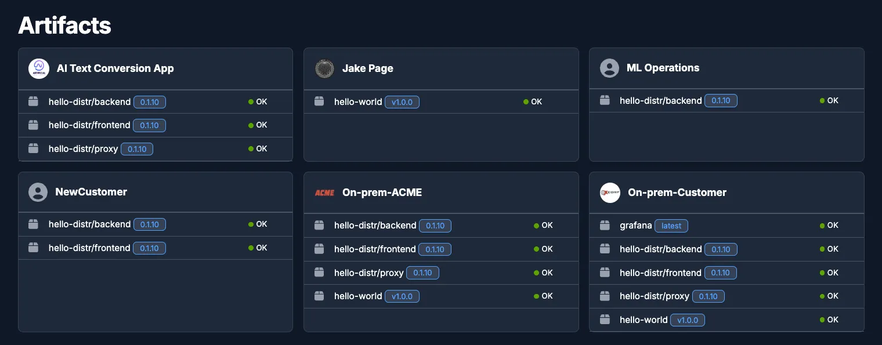Screen dimensions: 882x345
Task: Click the NewCustomer avatar icon
Action: pos(38,192)
